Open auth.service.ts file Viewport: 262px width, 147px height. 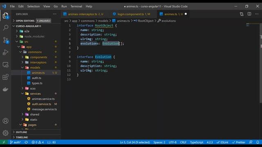pos(36,104)
